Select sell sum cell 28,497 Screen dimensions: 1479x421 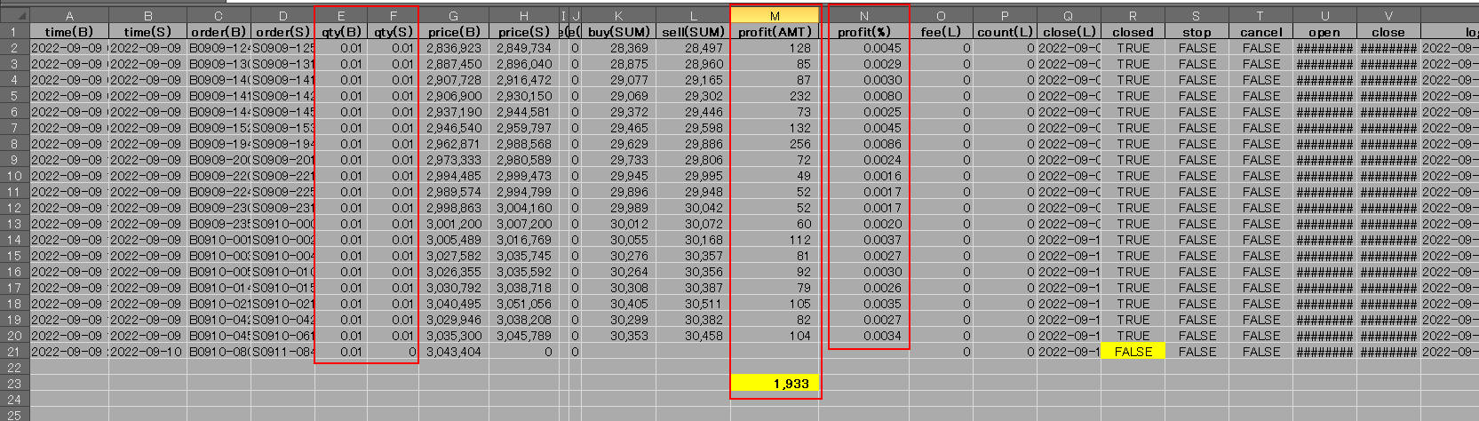(x=693, y=48)
